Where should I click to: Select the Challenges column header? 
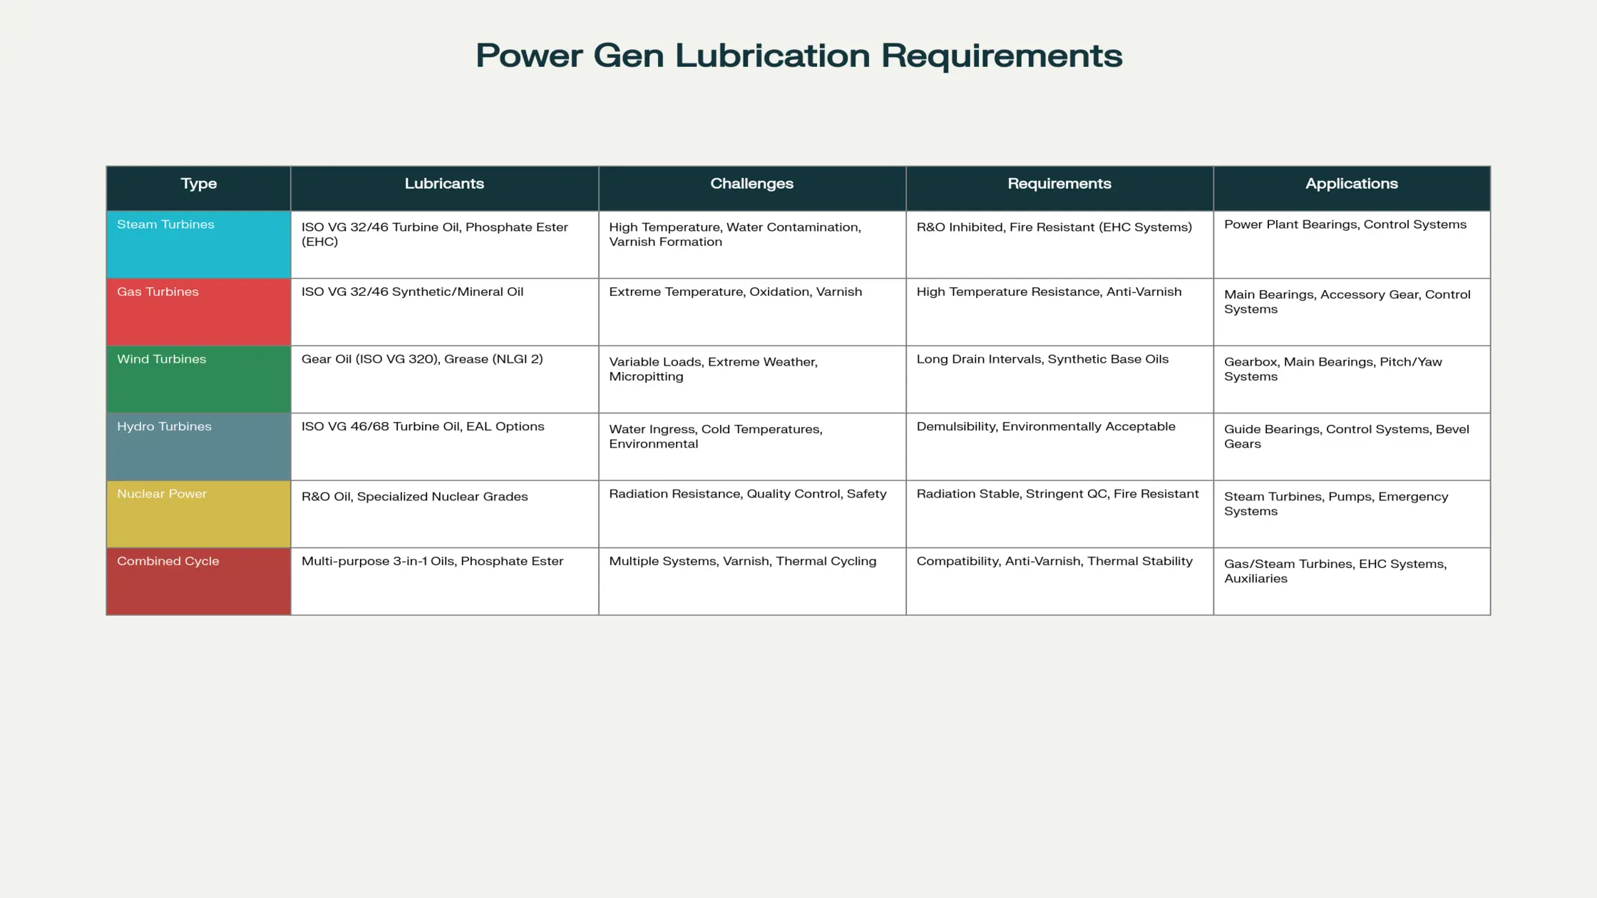coord(751,183)
